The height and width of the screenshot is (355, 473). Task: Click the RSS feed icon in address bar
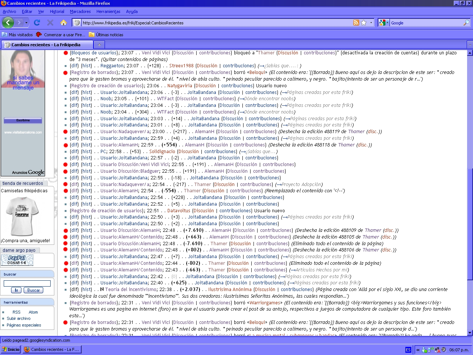click(356, 23)
